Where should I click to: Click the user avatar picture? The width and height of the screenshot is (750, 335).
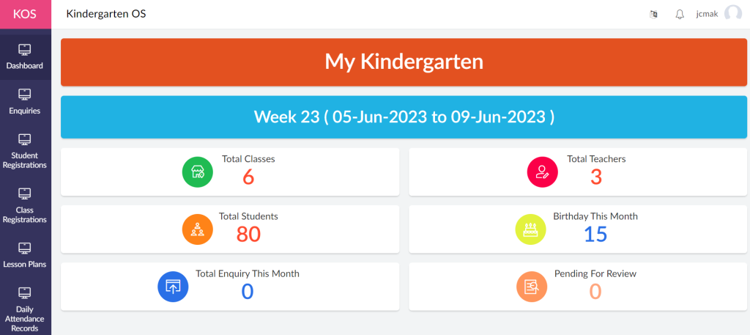click(732, 14)
